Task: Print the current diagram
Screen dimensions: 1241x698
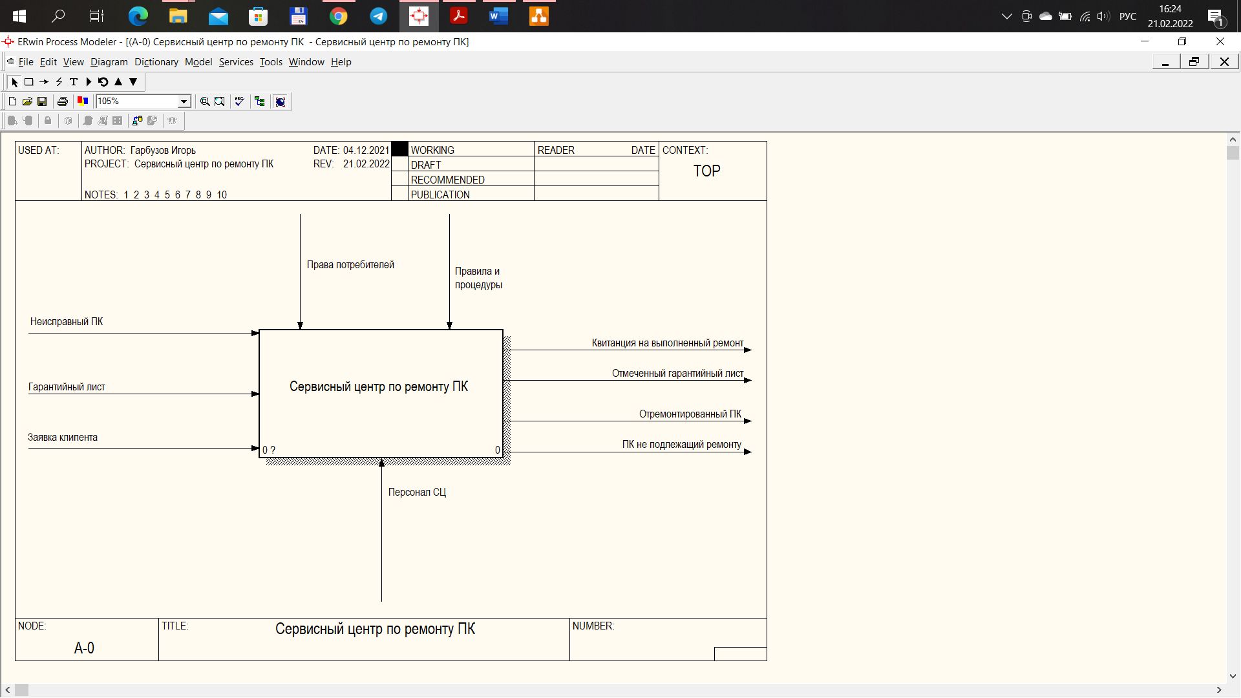Action: pos(63,101)
